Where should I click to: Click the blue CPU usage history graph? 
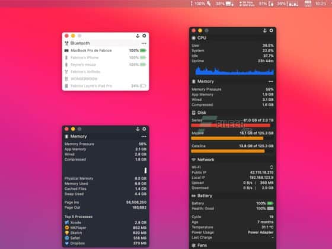[x=235, y=71]
